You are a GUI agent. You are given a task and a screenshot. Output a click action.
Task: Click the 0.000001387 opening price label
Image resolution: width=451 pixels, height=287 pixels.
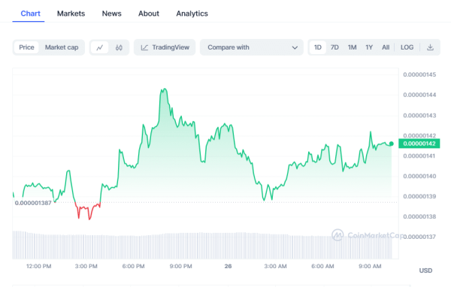tap(33, 203)
